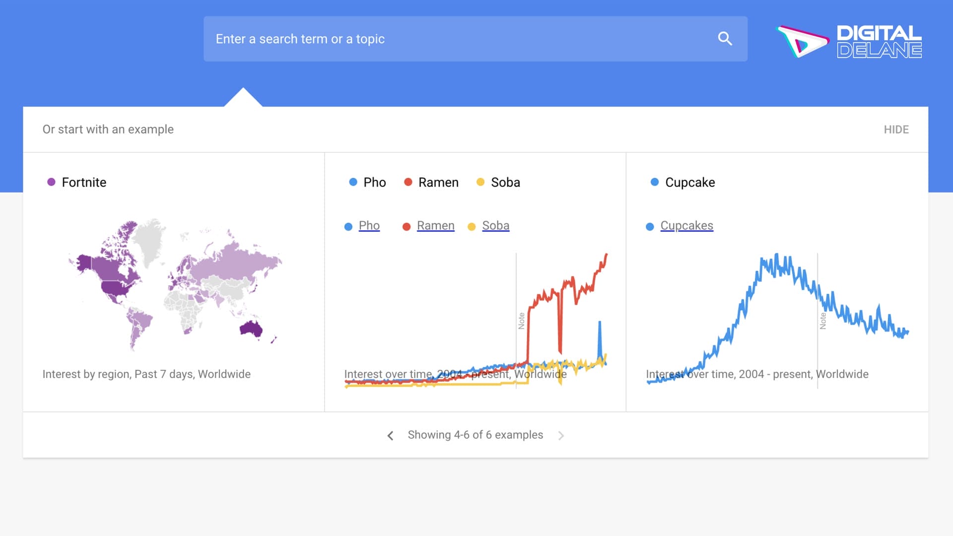Screen dimensions: 953x536
Task: Click the right pagination chevron
Action: point(561,435)
